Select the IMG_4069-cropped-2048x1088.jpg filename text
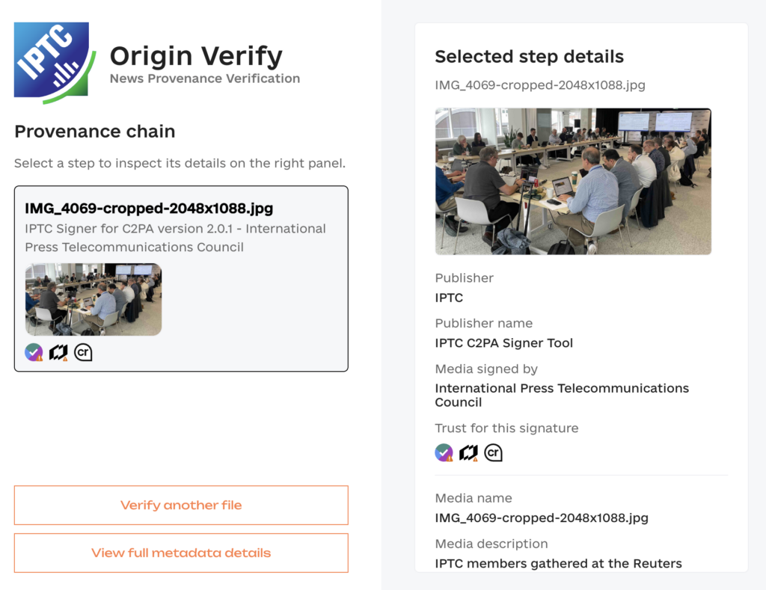Screen dimensions: 766x590 [540, 85]
